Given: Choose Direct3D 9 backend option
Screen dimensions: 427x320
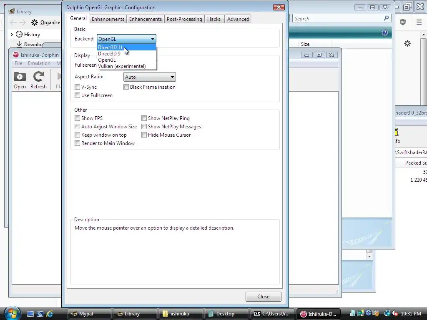Looking at the screenshot, I should pos(127,54).
